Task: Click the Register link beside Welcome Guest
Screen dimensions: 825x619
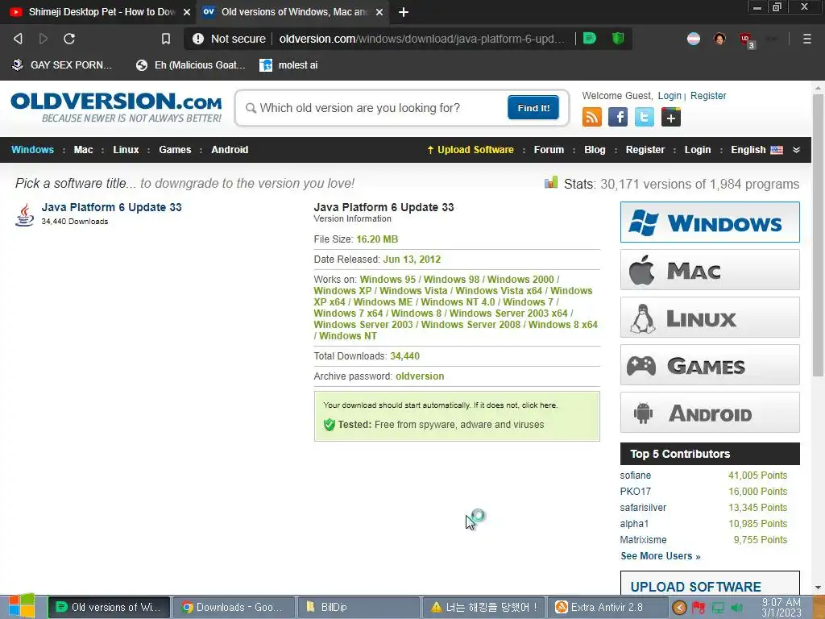Action: click(x=708, y=96)
